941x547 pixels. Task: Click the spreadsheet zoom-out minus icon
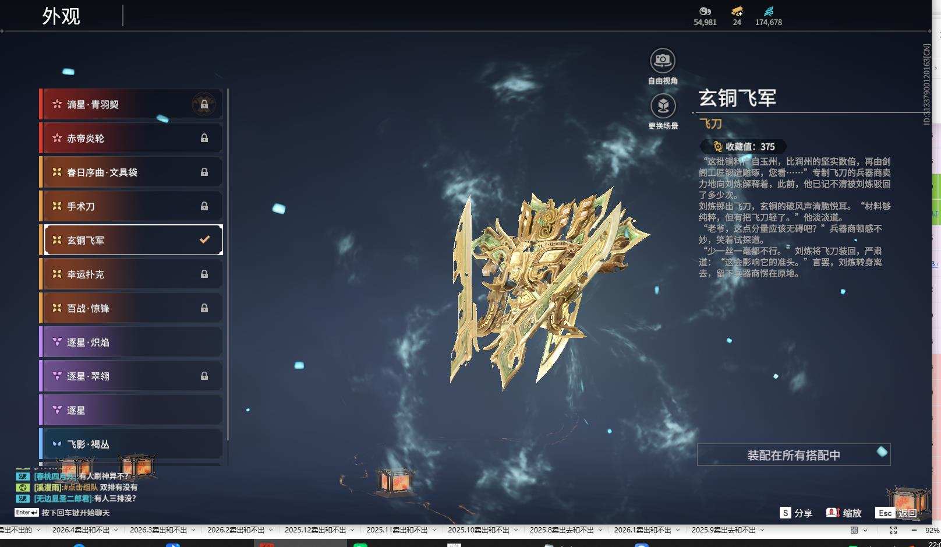point(914,530)
